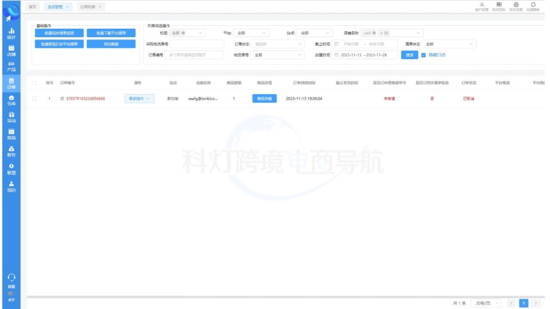Click 商品详情 button in order row
Image resolution: width=550 pixels, height=309 pixels.
click(x=264, y=99)
